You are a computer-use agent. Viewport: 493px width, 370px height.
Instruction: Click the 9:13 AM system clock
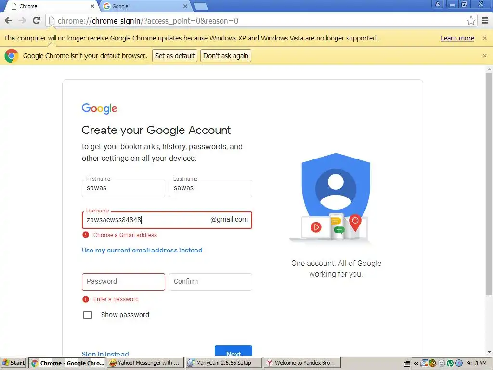(477, 363)
